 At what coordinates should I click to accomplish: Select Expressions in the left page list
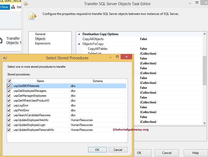(x=42, y=43)
